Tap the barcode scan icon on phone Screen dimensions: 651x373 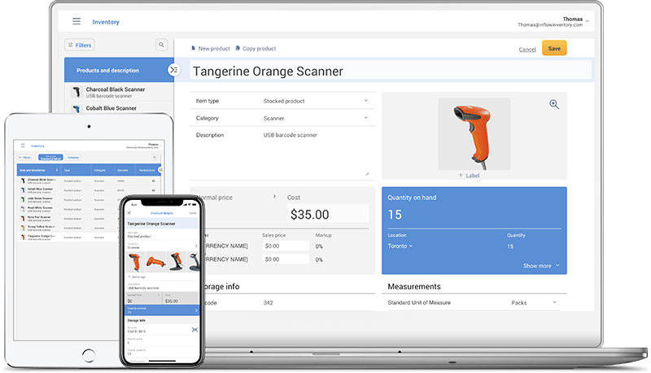coord(194,329)
